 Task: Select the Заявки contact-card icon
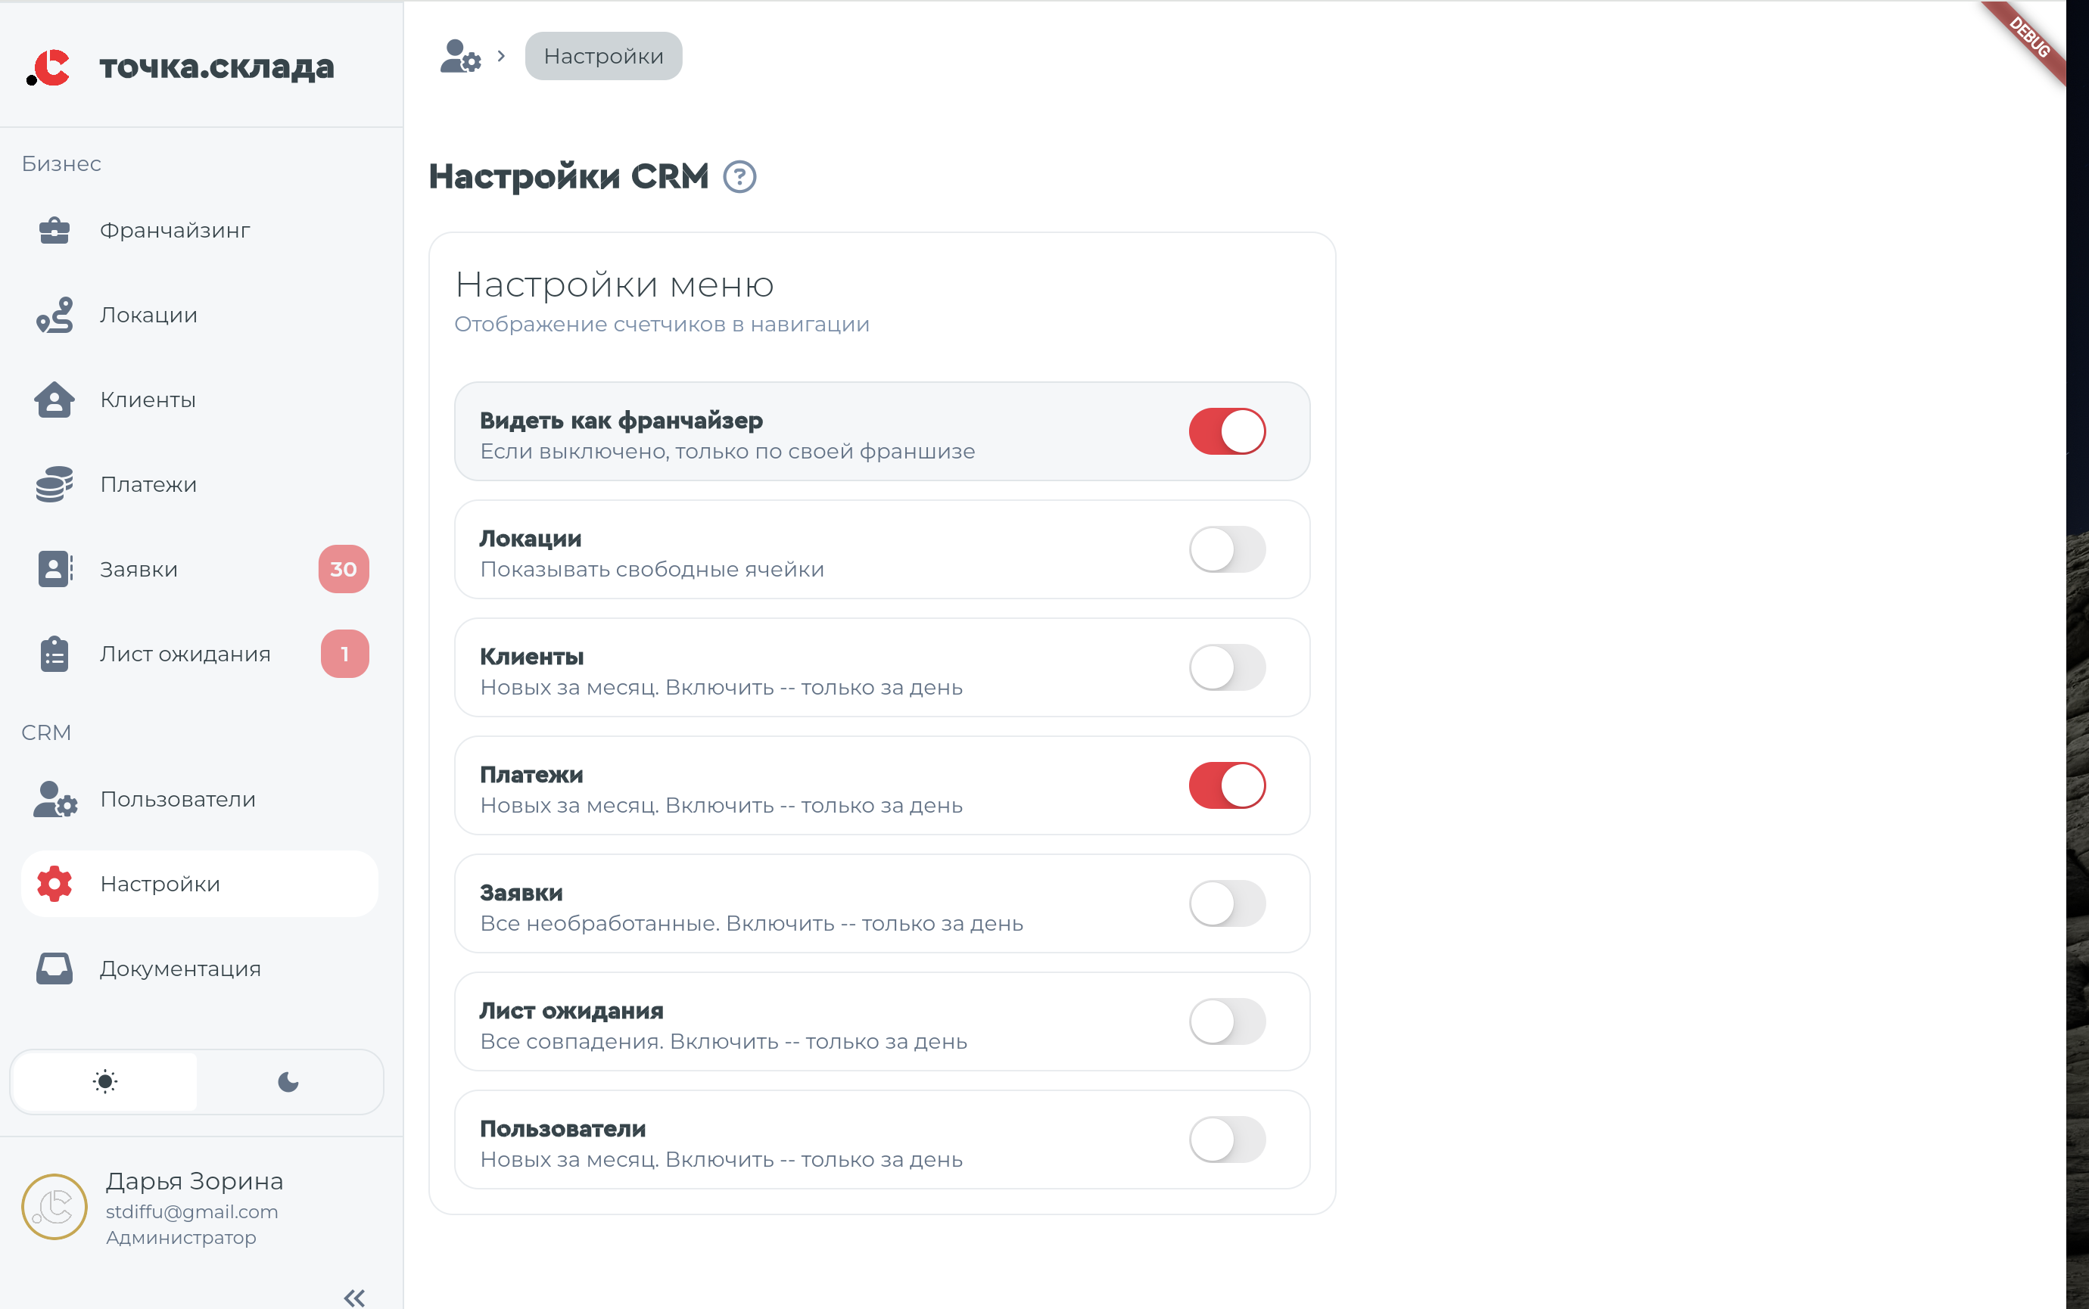pos(54,569)
